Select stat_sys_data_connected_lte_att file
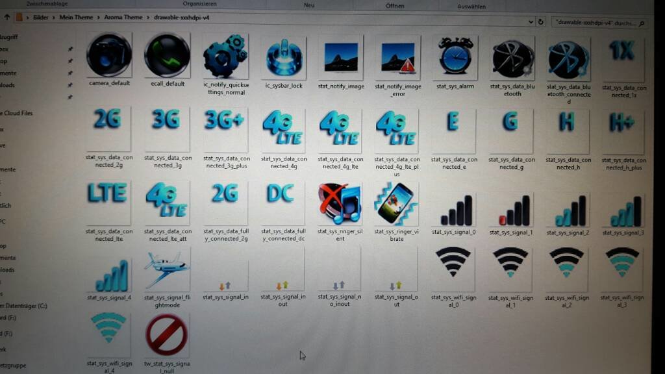The width and height of the screenshot is (665, 374). 167,203
